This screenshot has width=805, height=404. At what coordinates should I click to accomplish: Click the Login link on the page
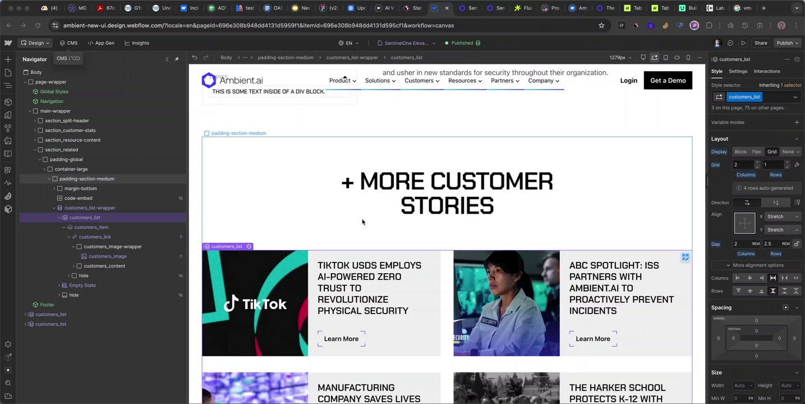click(628, 80)
